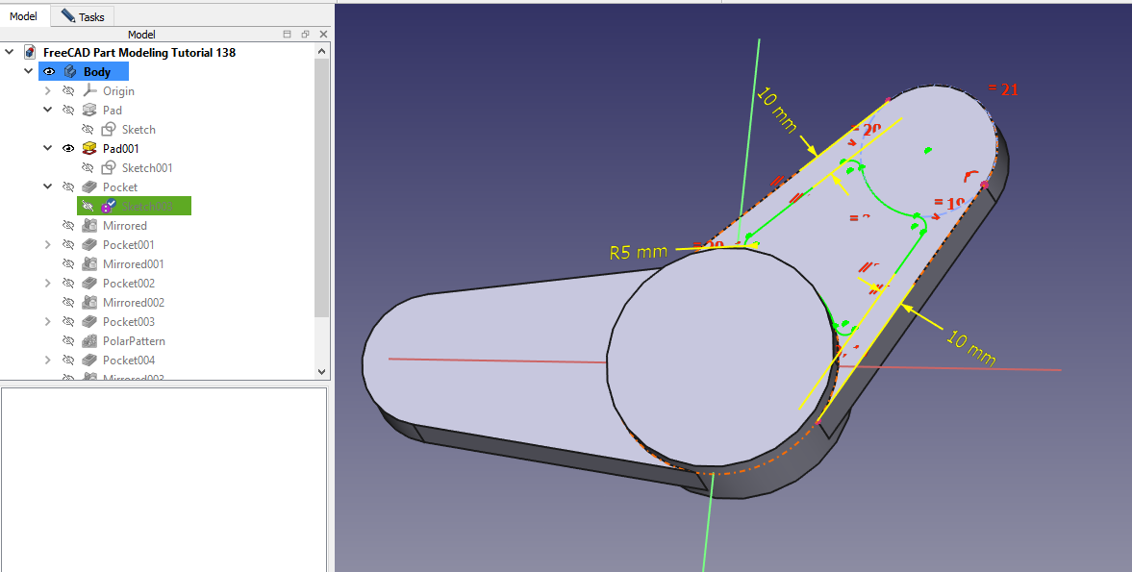The height and width of the screenshot is (572, 1132).
Task: Click the Sketch003 sketch icon
Action: [109, 207]
